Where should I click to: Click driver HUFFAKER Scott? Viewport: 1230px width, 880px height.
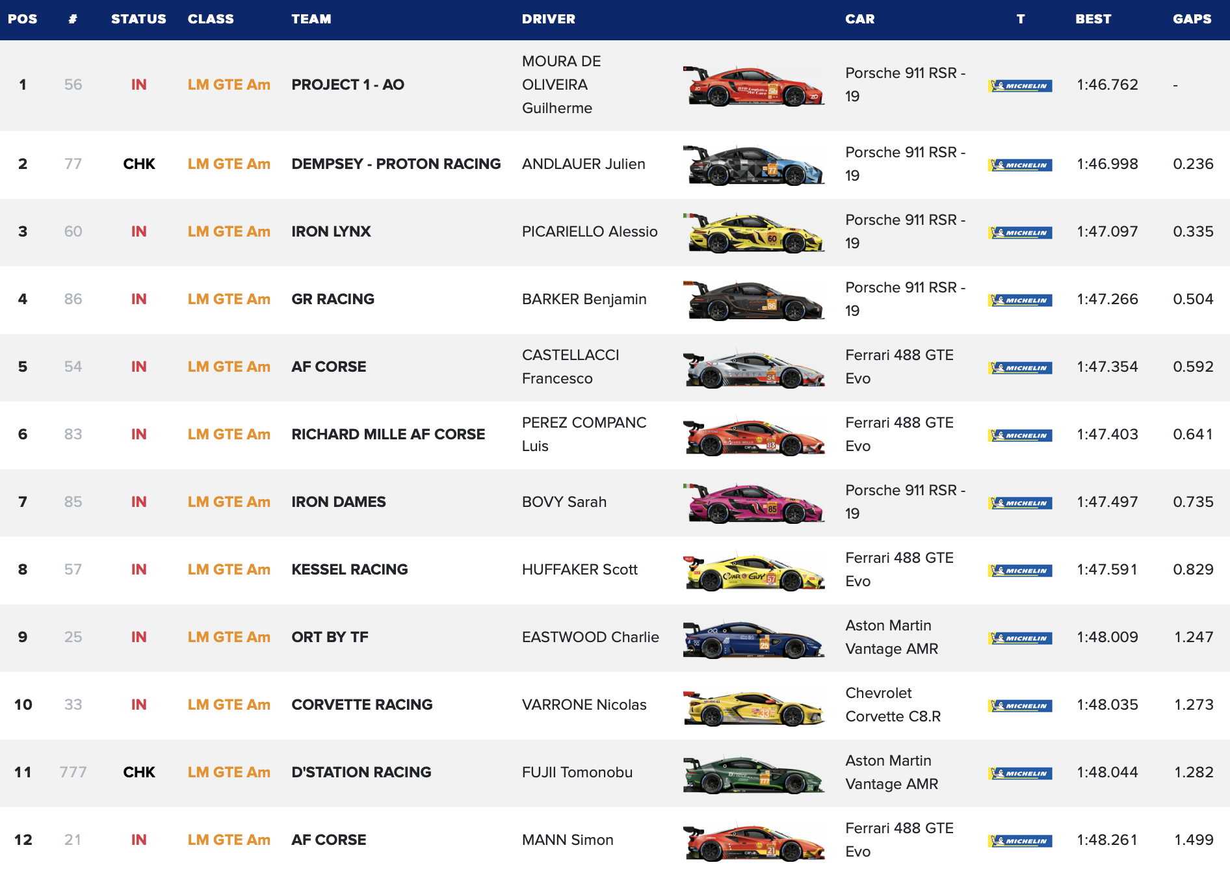pos(580,569)
